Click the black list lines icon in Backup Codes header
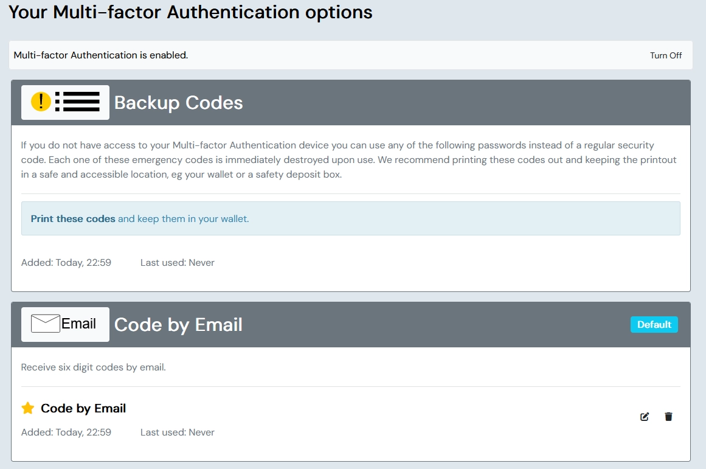706x469 pixels. tap(77, 102)
